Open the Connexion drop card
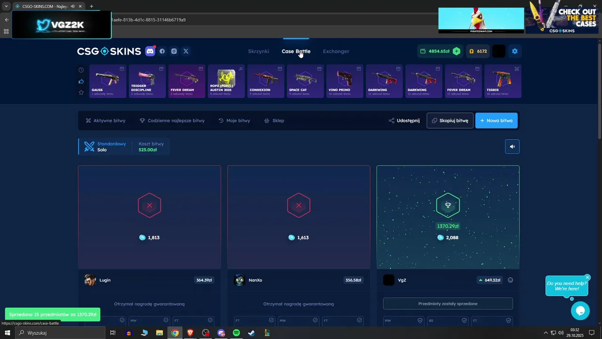This screenshot has height=339, width=602. point(266,81)
